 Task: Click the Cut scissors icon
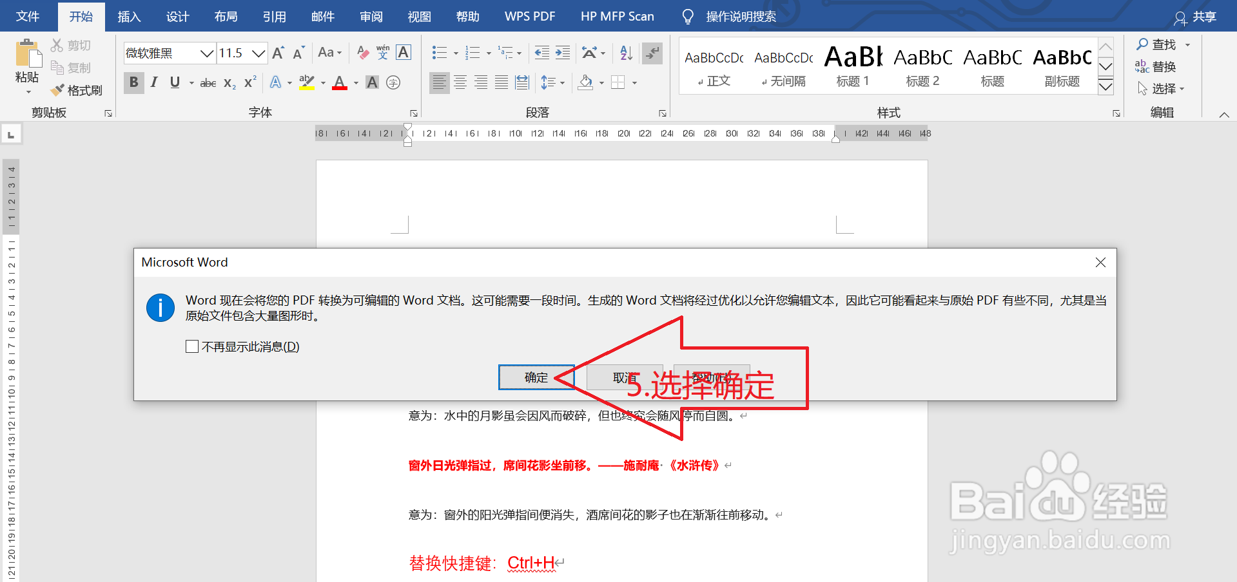click(x=57, y=45)
